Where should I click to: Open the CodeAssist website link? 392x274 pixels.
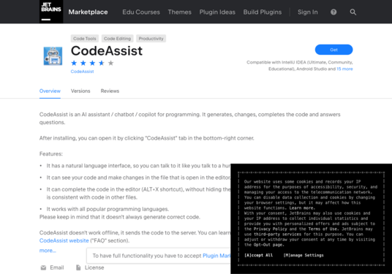pyautogui.click(x=64, y=240)
